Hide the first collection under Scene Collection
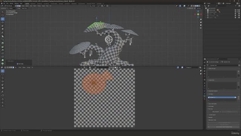This screenshot has height=136, width=241. coord(237,10)
